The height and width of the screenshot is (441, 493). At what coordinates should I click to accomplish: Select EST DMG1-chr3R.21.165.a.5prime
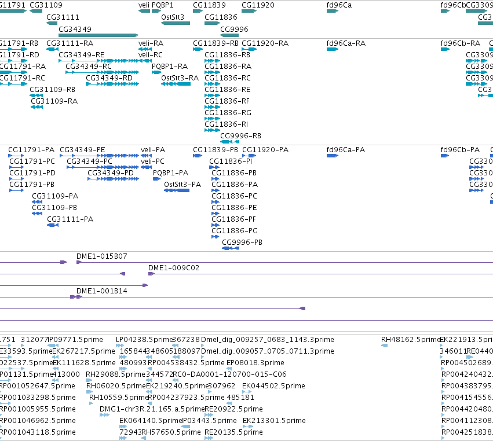[x=152, y=409]
